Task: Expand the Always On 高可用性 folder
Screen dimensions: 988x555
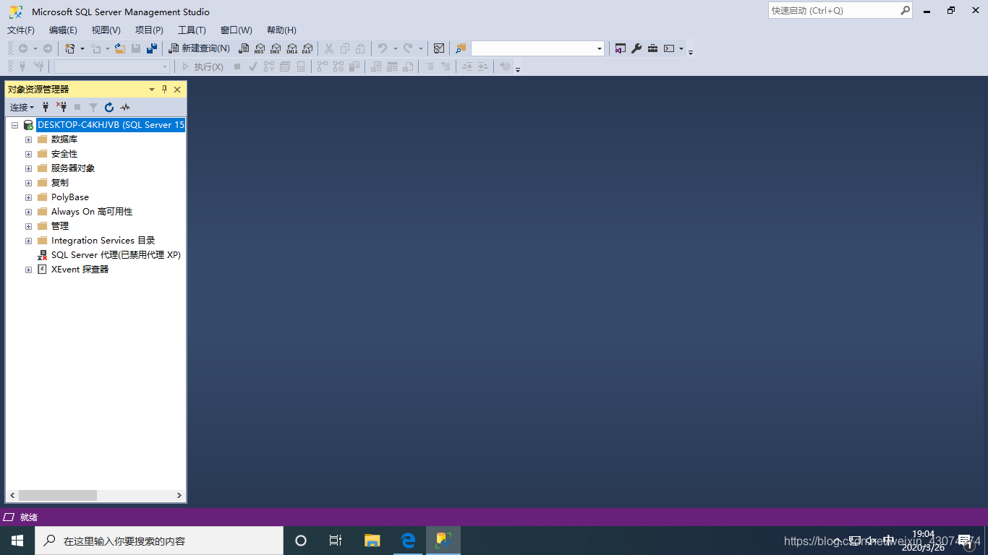Action: point(28,212)
